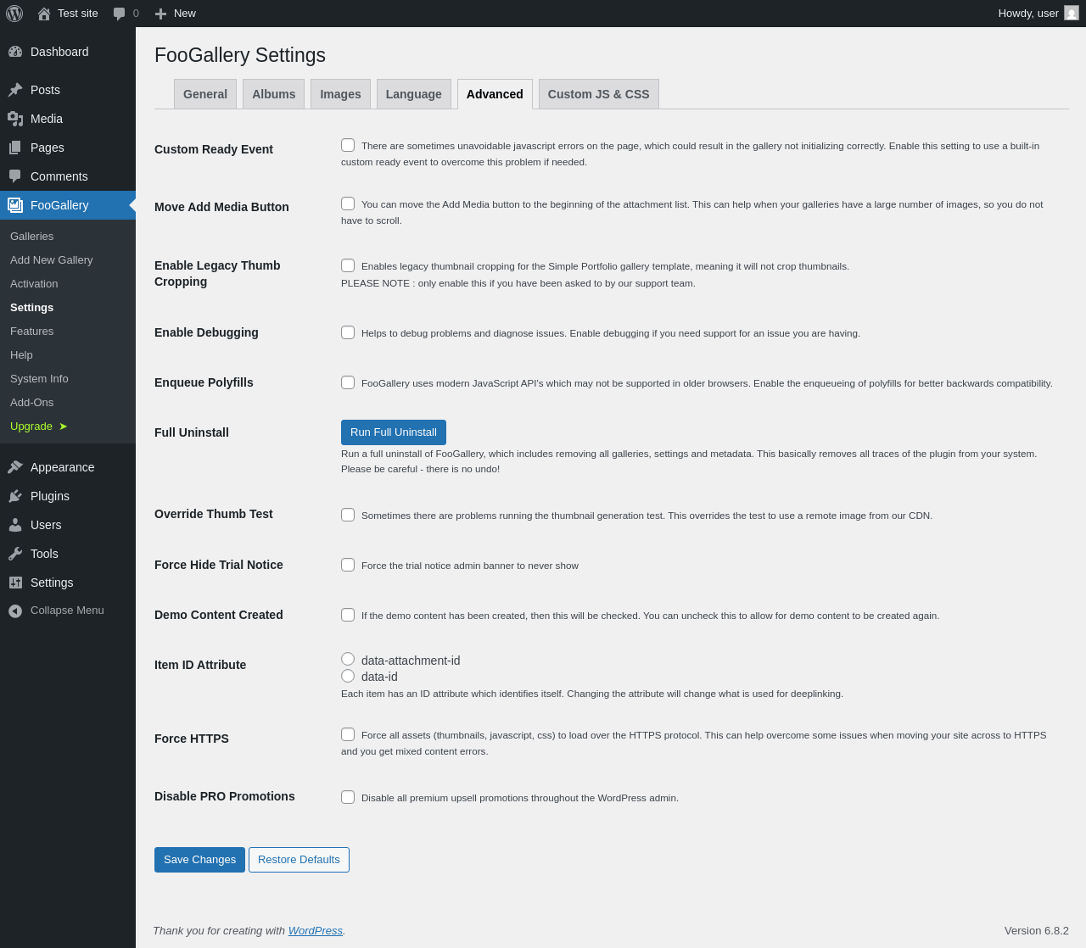This screenshot has height=948, width=1086.
Task: Enable Custom Ready Event checkbox
Action: (348, 145)
